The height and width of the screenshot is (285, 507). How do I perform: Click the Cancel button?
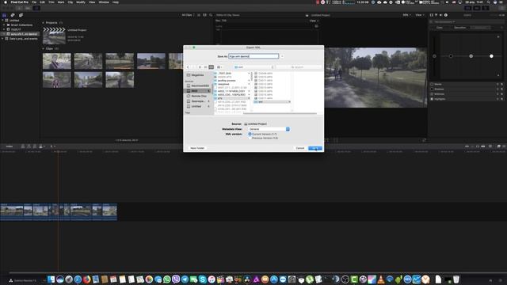click(300, 148)
